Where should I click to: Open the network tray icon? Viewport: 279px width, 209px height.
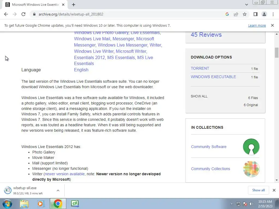pyautogui.click(x=238, y=204)
